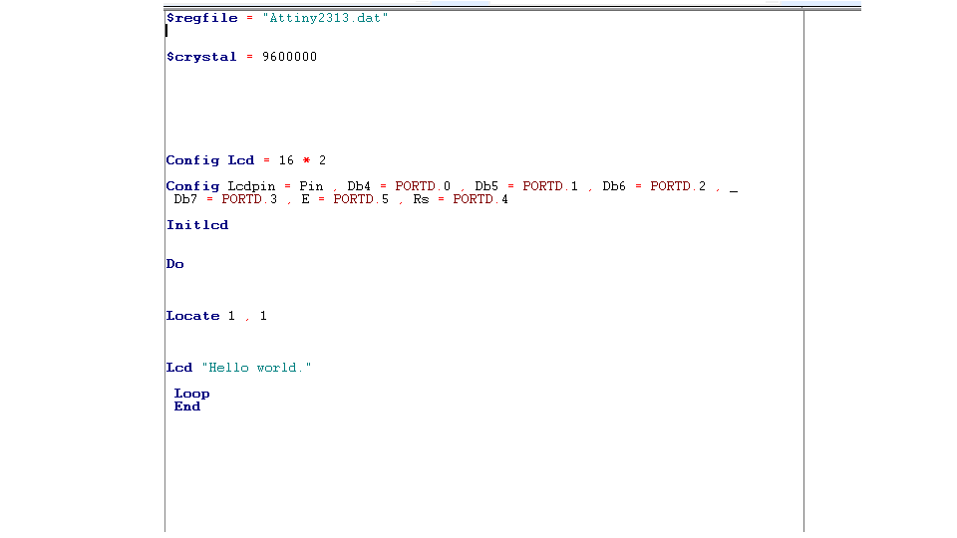Click PORTD.0 after Db4

pos(423,186)
